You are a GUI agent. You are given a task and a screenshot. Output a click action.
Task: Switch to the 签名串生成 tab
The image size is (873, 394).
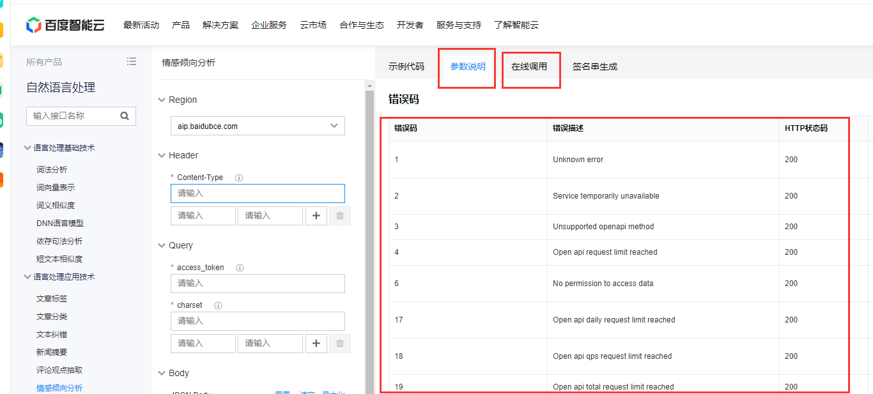pyautogui.click(x=595, y=66)
